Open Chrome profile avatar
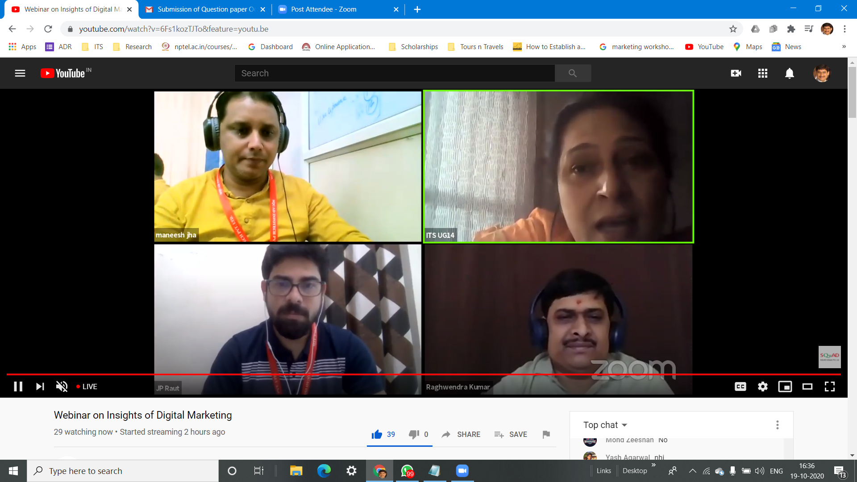Viewport: 857px width, 482px height. pos(827,29)
